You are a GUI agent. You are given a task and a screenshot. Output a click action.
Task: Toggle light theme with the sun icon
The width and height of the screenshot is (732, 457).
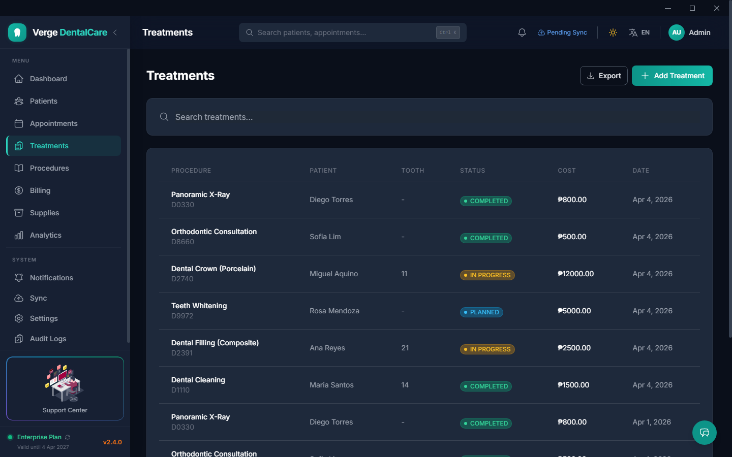(613, 32)
